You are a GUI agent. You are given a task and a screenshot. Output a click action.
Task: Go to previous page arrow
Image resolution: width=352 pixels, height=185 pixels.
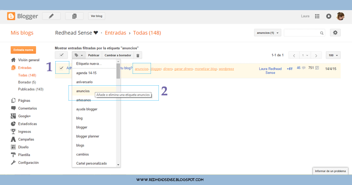coord(294,55)
